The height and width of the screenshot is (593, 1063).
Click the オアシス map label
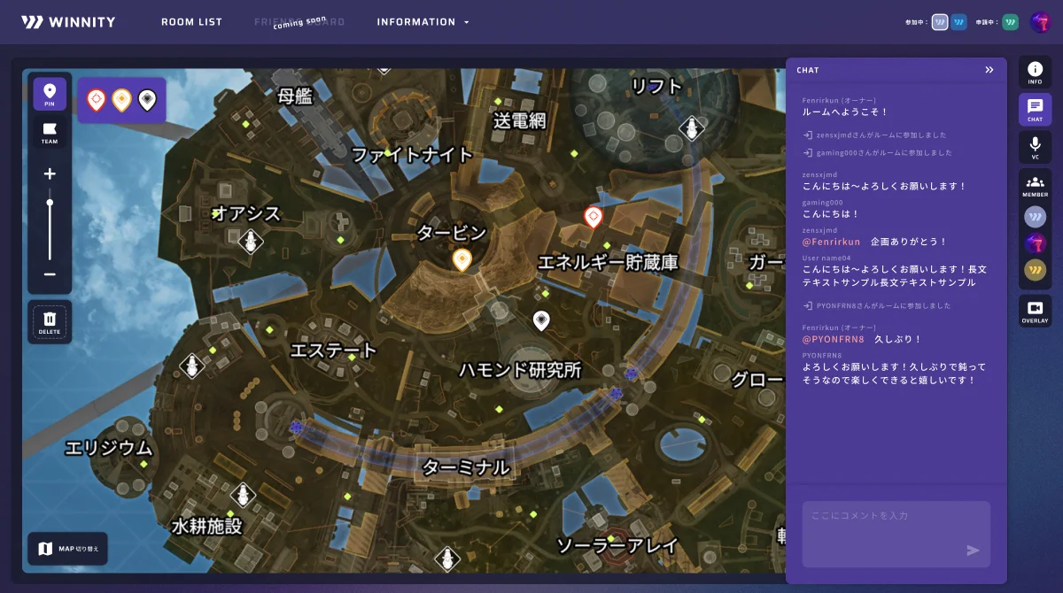tap(247, 213)
